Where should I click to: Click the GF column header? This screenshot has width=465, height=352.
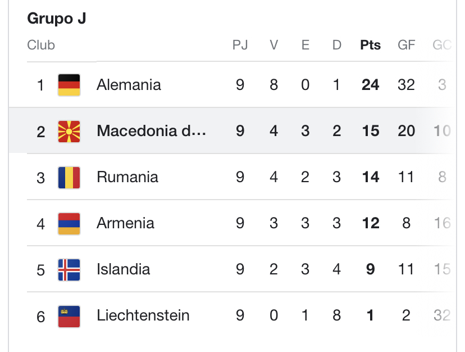pos(406,45)
